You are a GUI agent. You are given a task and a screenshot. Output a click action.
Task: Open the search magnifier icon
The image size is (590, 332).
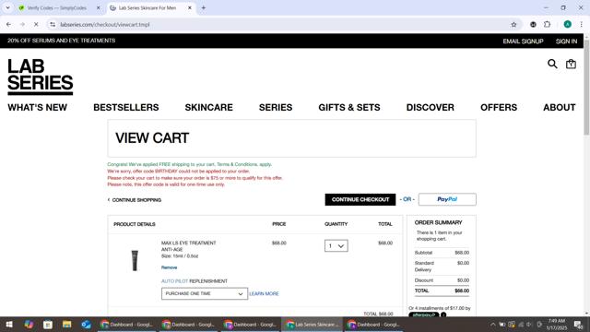click(x=552, y=64)
